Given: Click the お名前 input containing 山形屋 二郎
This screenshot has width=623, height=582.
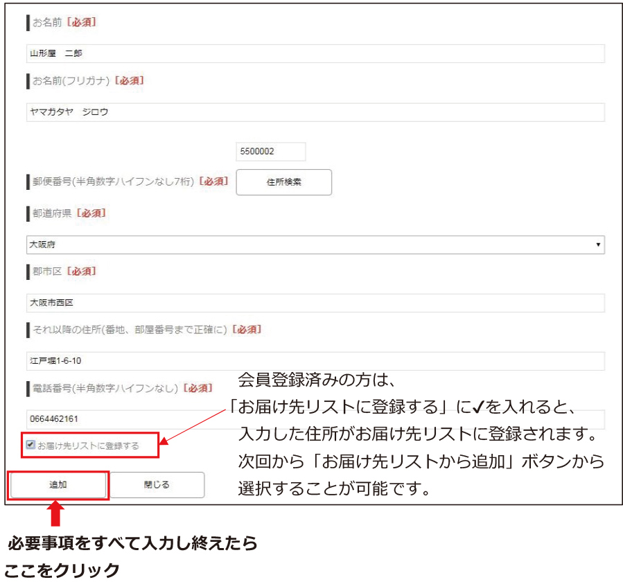Looking at the screenshot, I should tap(315, 53).
